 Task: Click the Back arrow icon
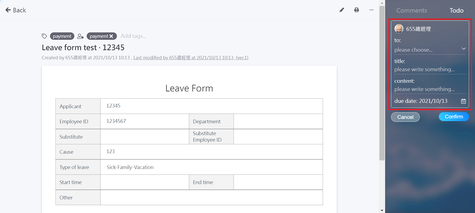point(8,10)
